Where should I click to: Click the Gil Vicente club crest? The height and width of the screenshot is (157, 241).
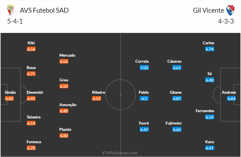[231, 10]
